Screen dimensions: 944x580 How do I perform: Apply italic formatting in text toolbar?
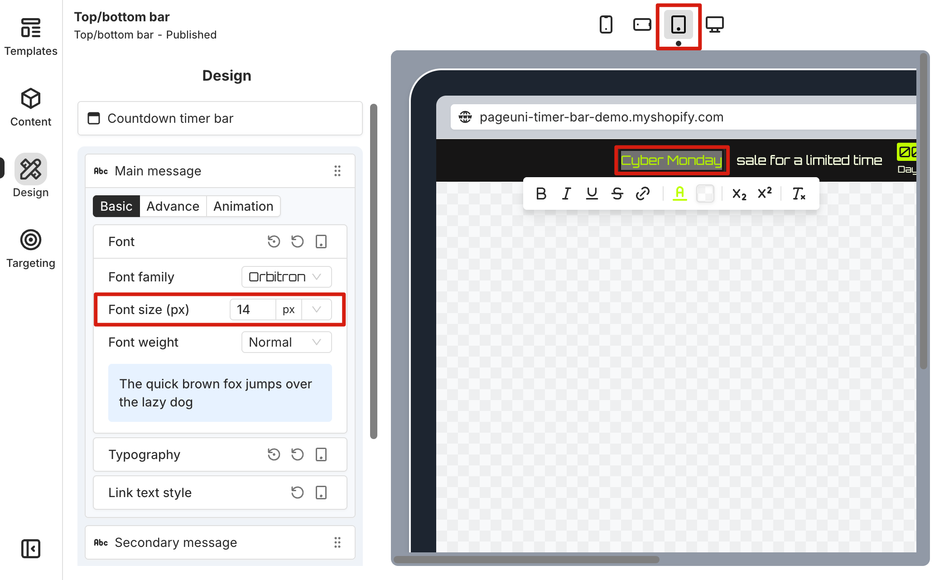tap(566, 193)
